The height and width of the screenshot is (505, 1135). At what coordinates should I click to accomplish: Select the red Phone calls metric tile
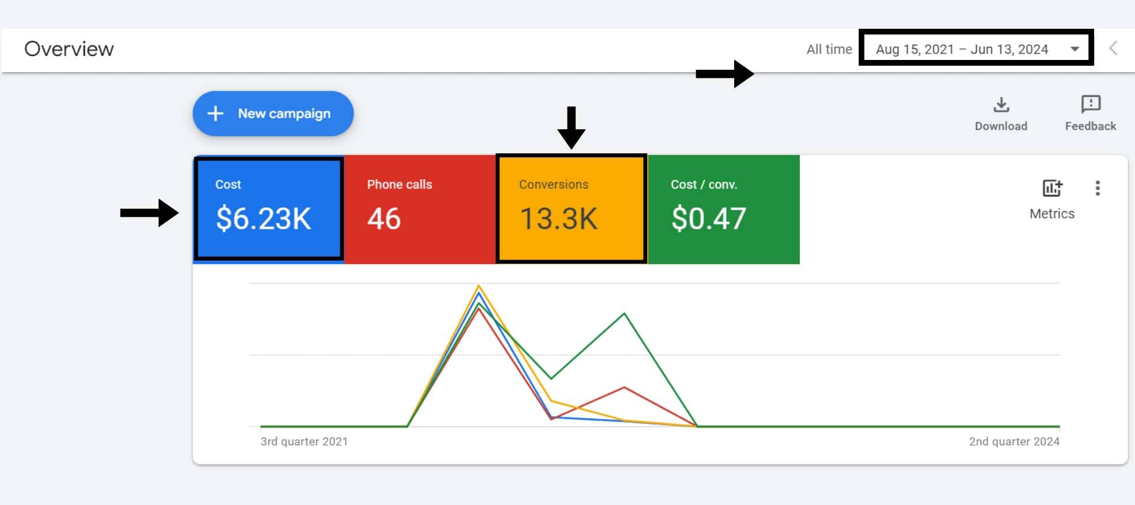[420, 209]
